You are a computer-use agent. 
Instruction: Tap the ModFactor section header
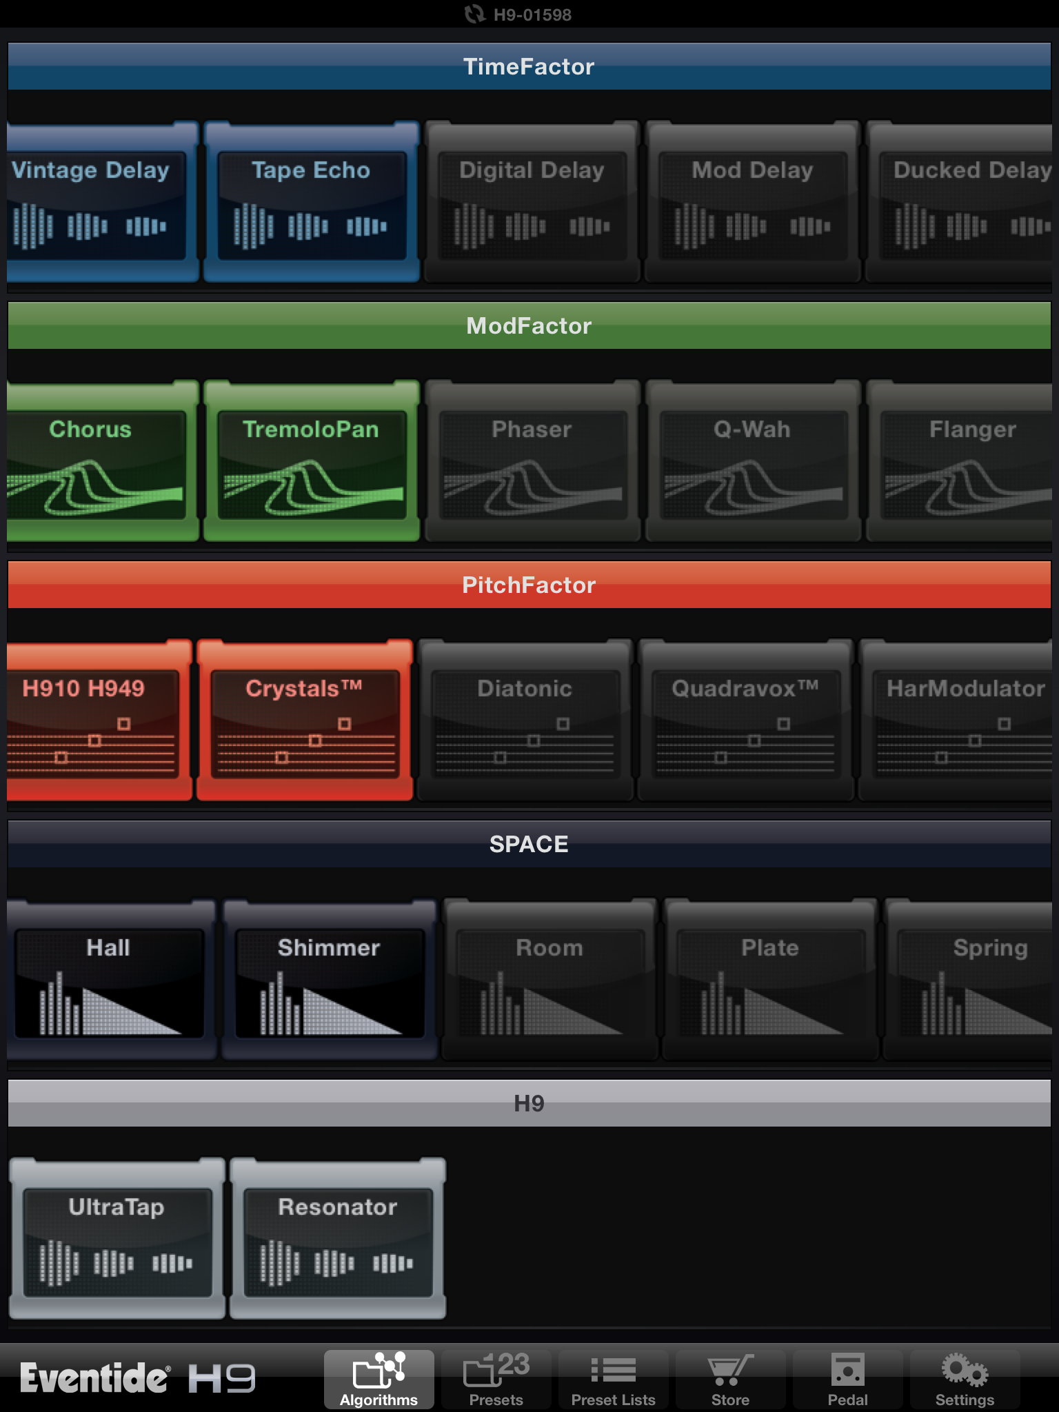pyautogui.click(x=529, y=325)
